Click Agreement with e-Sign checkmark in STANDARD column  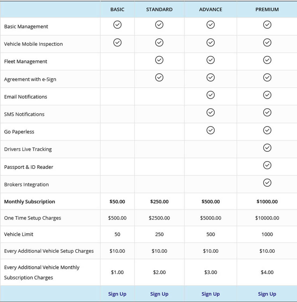pyautogui.click(x=159, y=77)
